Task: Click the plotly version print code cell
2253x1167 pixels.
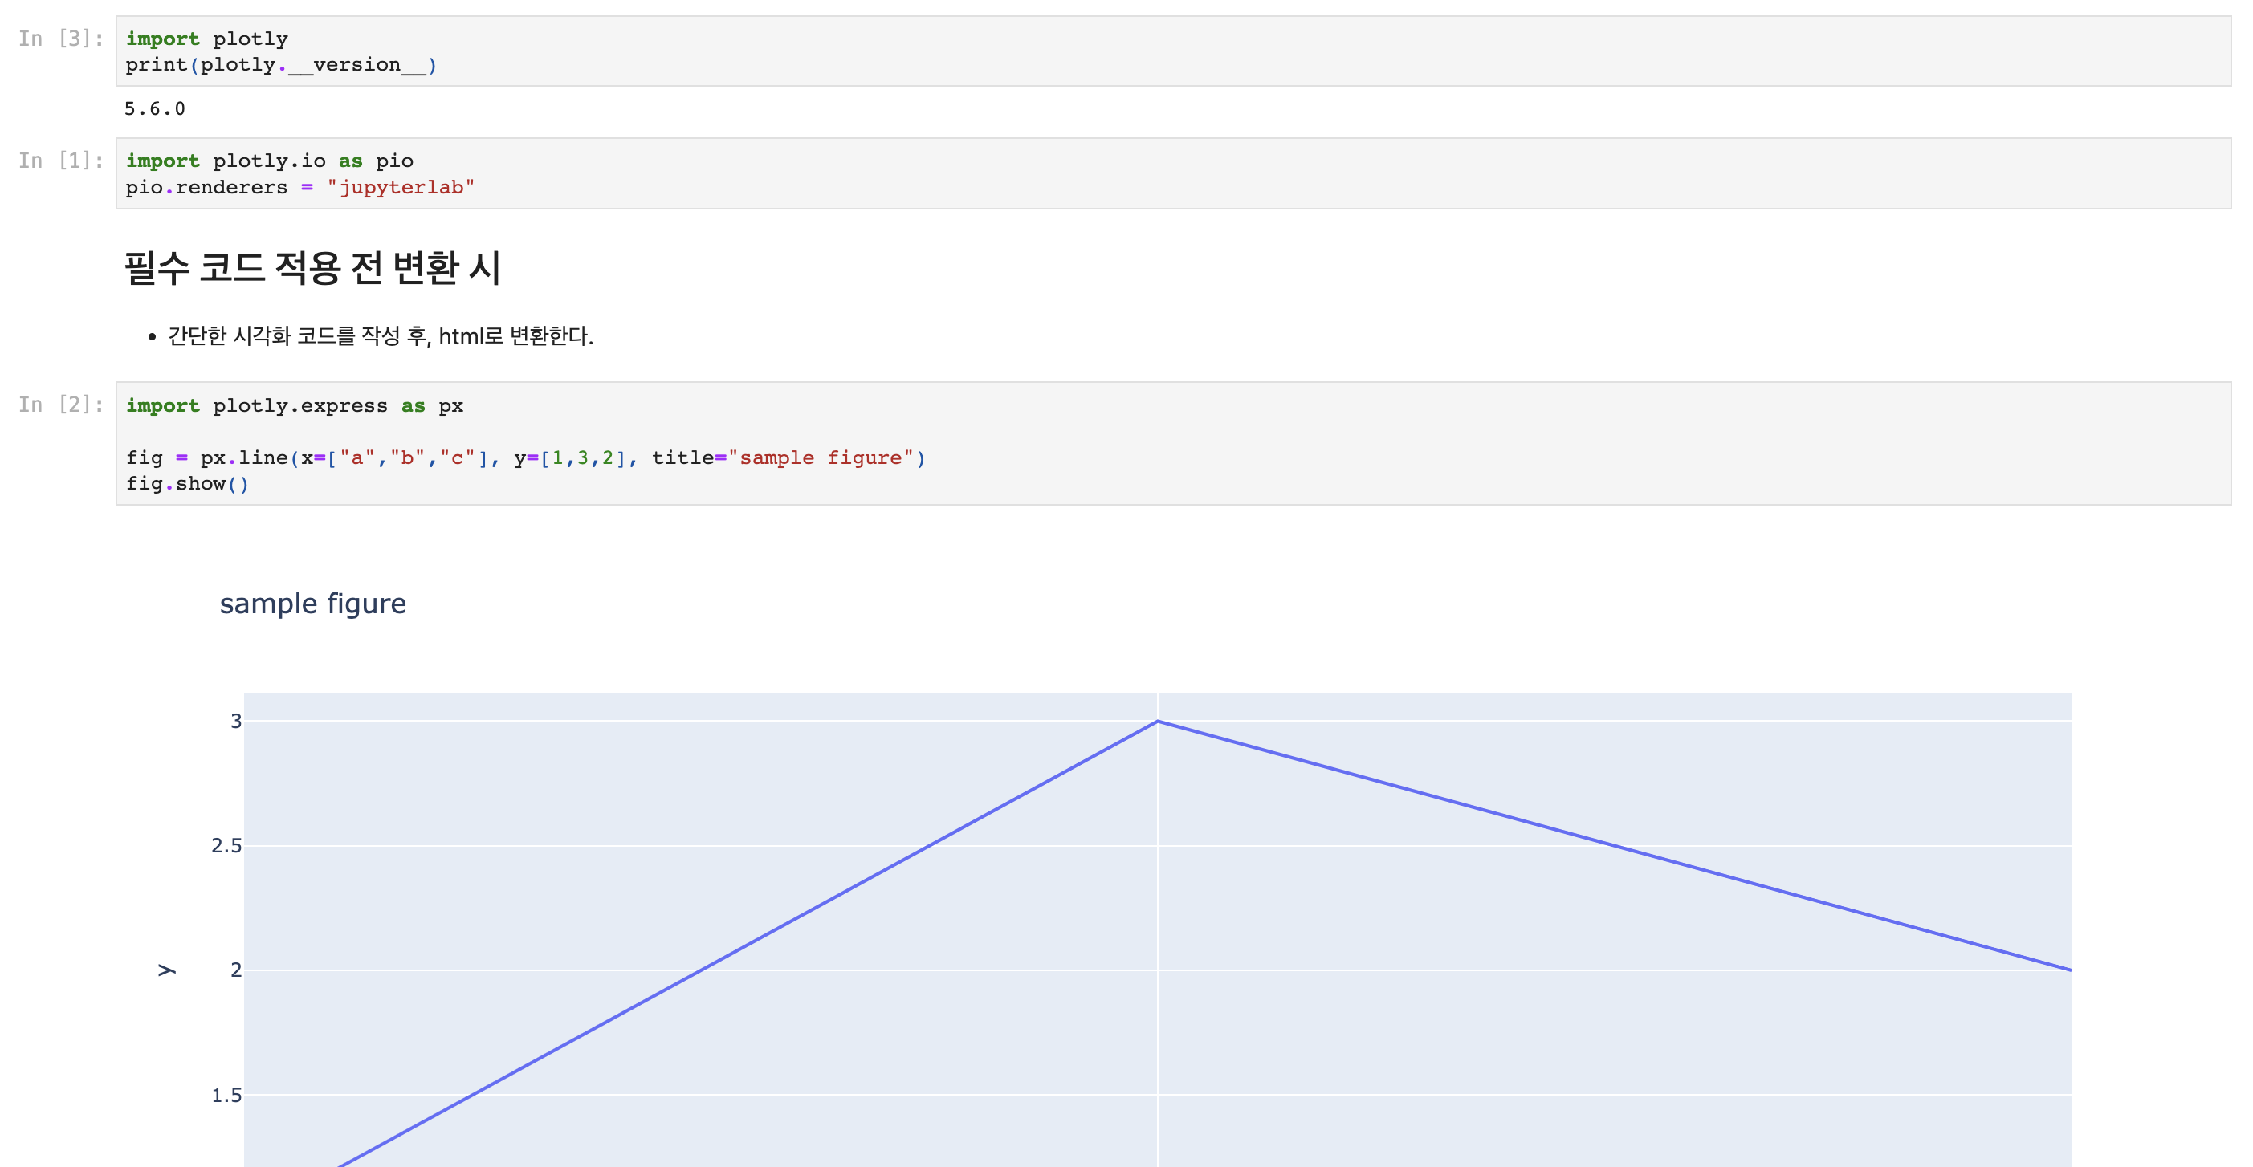Action: [1173, 51]
